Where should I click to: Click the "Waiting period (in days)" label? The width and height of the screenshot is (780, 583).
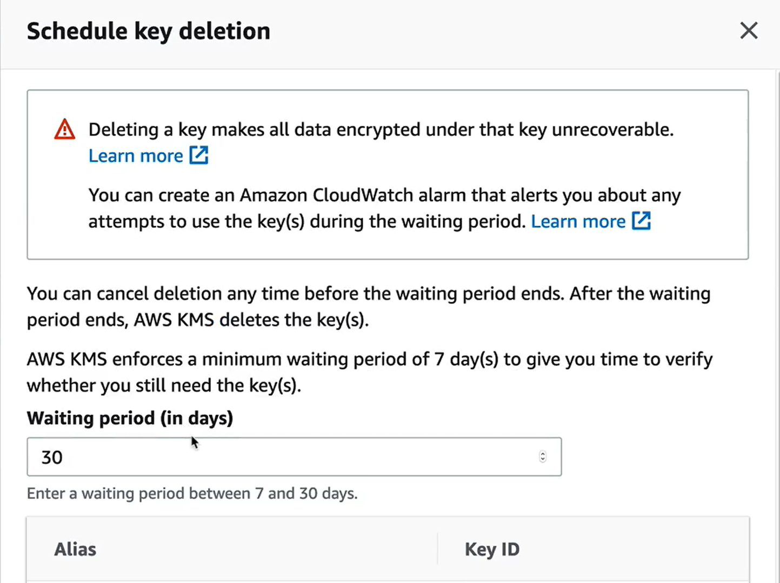click(130, 418)
